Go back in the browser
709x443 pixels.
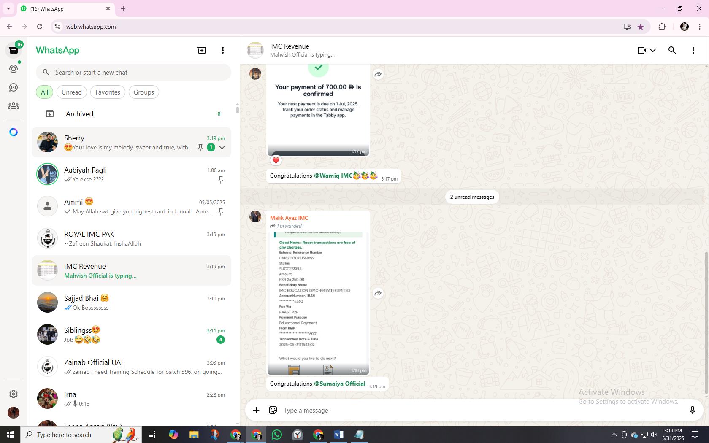9,27
